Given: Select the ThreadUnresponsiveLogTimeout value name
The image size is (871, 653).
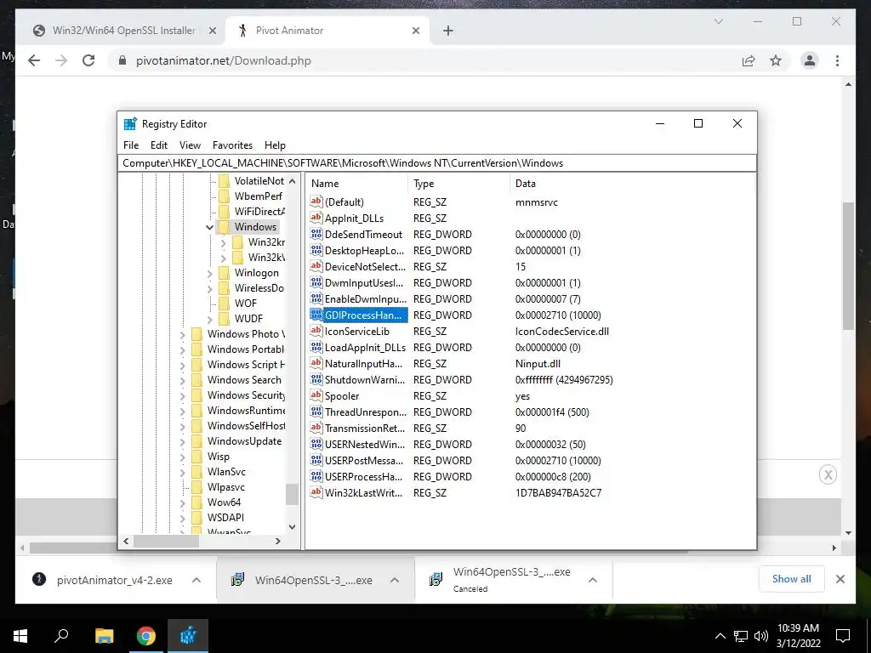Looking at the screenshot, I should point(366,412).
